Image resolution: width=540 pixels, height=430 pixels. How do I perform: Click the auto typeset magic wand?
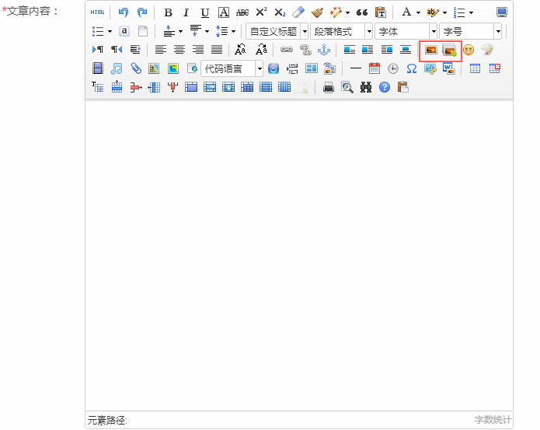[x=335, y=12]
